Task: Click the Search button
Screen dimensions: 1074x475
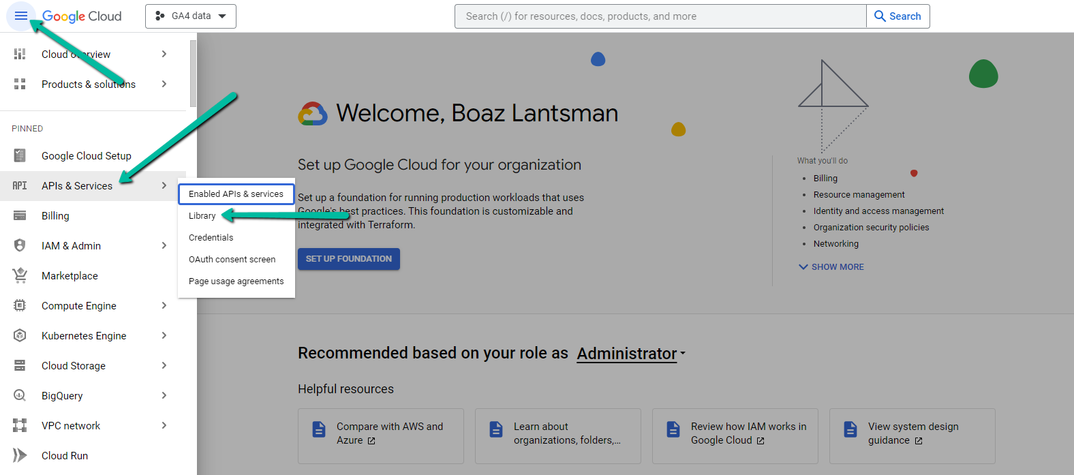Action: coord(898,16)
